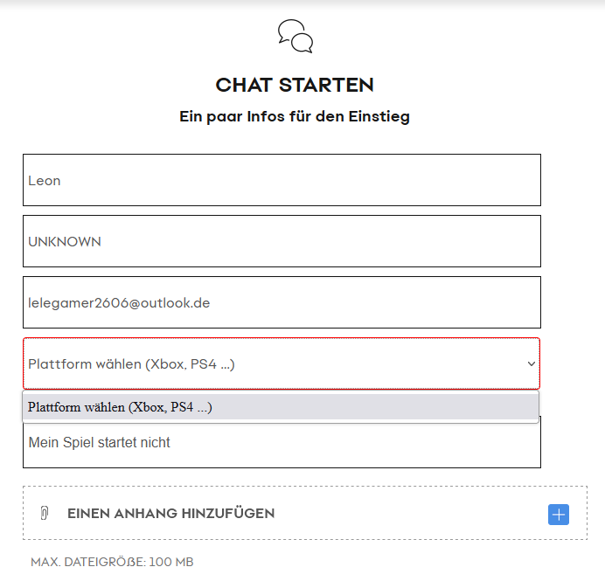Click the platform dropdown chevron arrow
The width and height of the screenshot is (605, 581).
531,363
